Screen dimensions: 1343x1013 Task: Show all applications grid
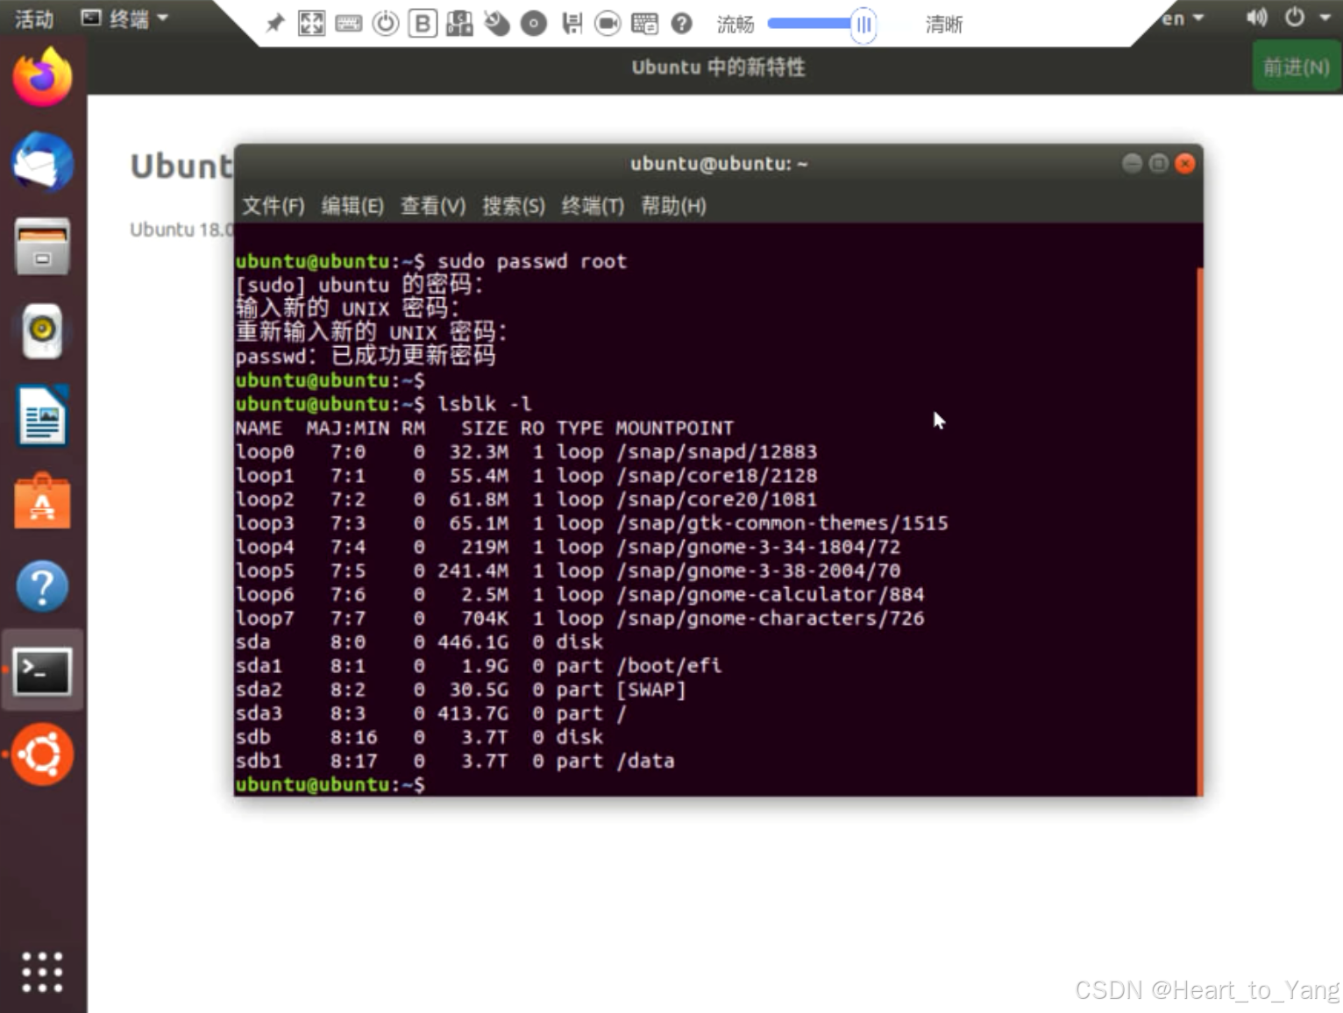(42, 972)
